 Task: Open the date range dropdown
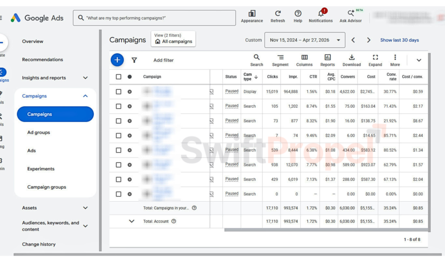tap(305, 40)
